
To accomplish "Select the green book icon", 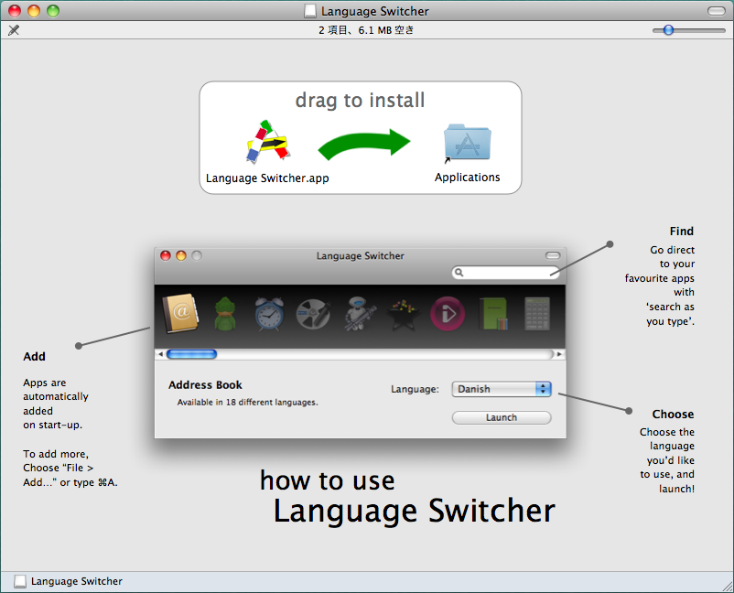I will [x=493, y=314].
